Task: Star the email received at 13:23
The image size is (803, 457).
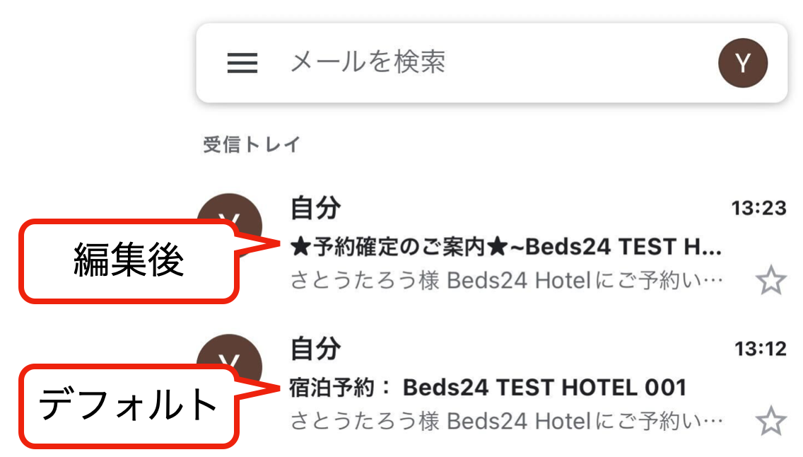Action: pyautogui.click(x=770, y=282)
